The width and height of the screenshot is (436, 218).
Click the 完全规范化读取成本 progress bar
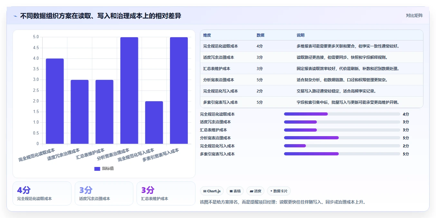tap(342, 114)
